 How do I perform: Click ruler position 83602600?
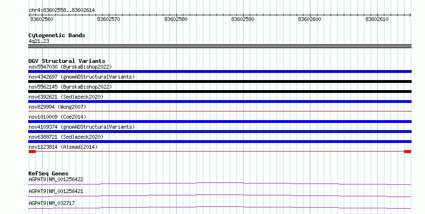pyautogui.click(x=309, y=19)
